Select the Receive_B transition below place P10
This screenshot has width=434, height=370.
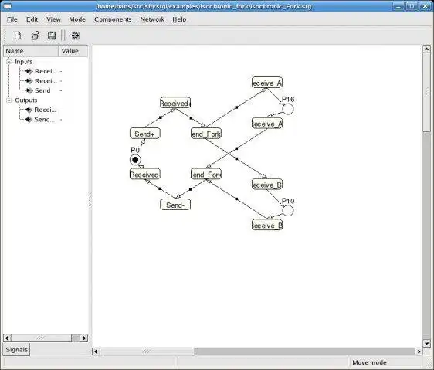pos(267,225)
